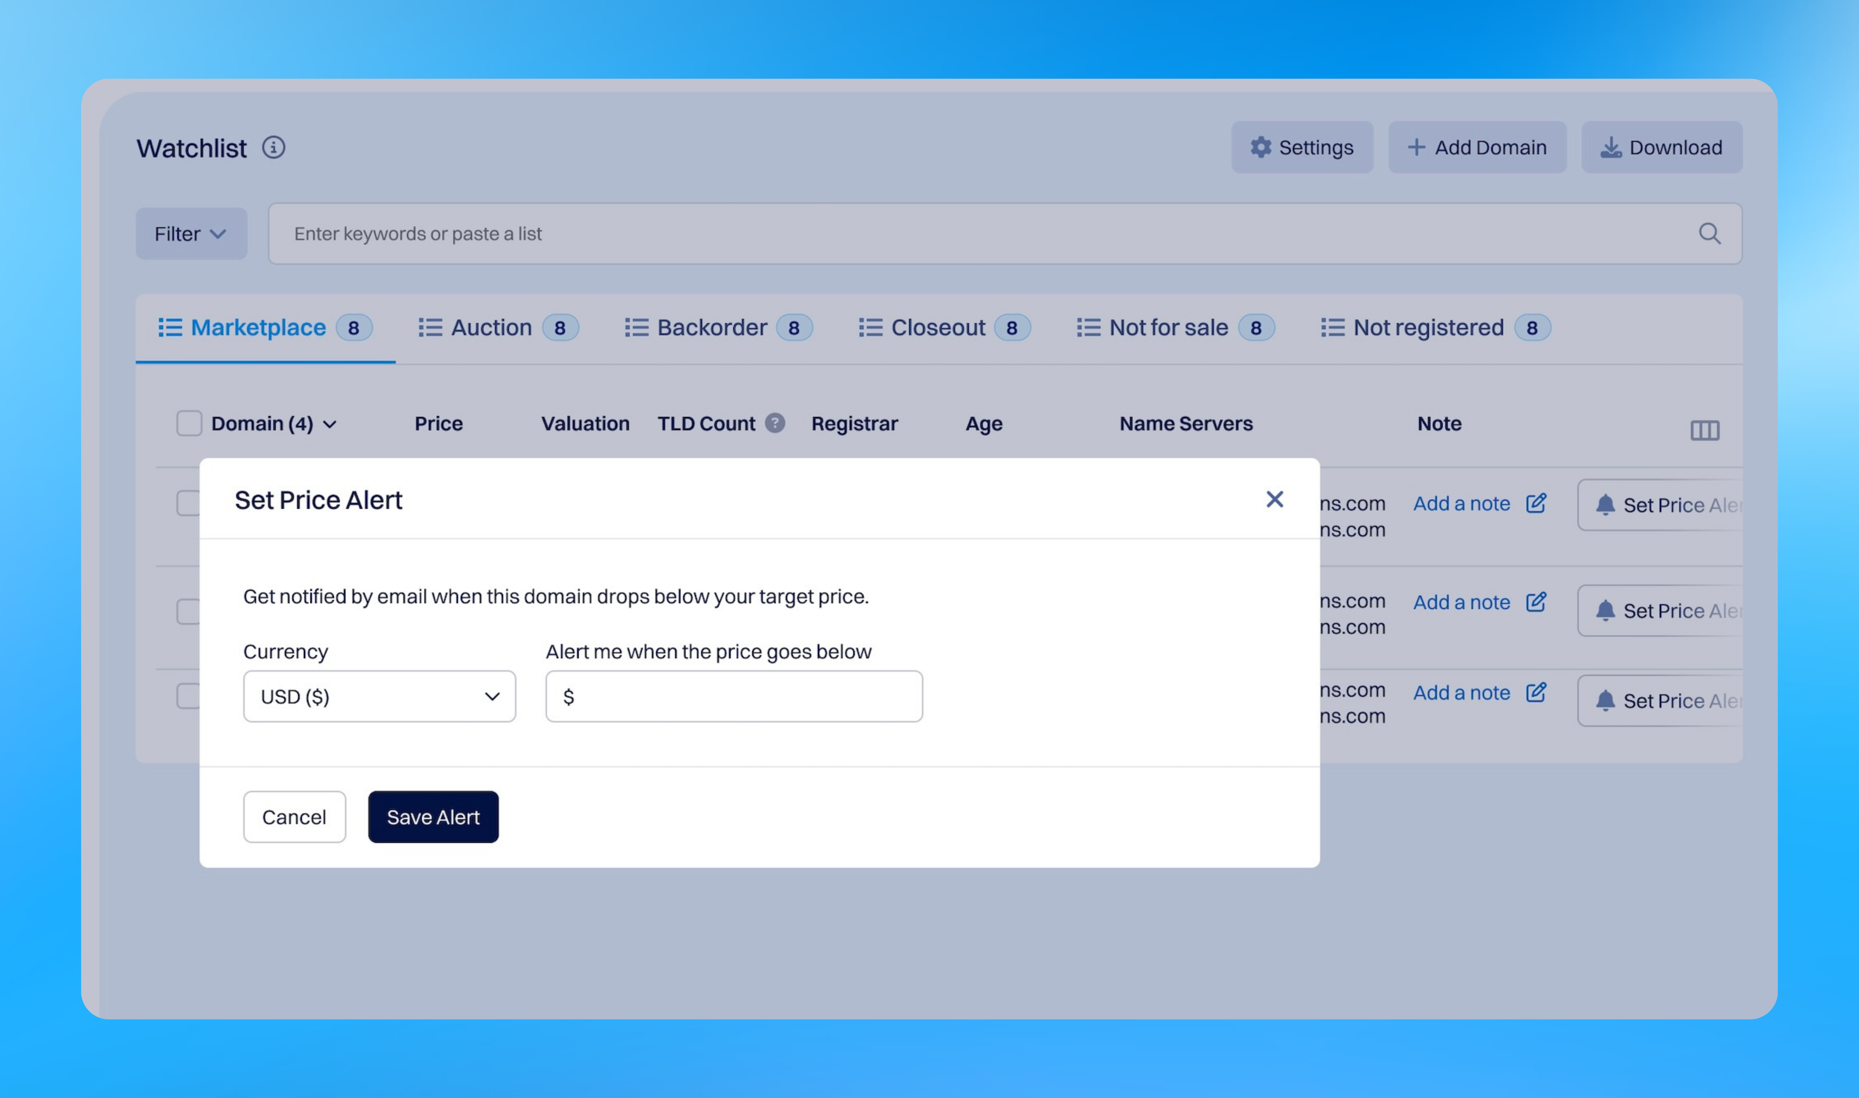
Task: Switch to the Closeout tab
Action: pos(944,328)
